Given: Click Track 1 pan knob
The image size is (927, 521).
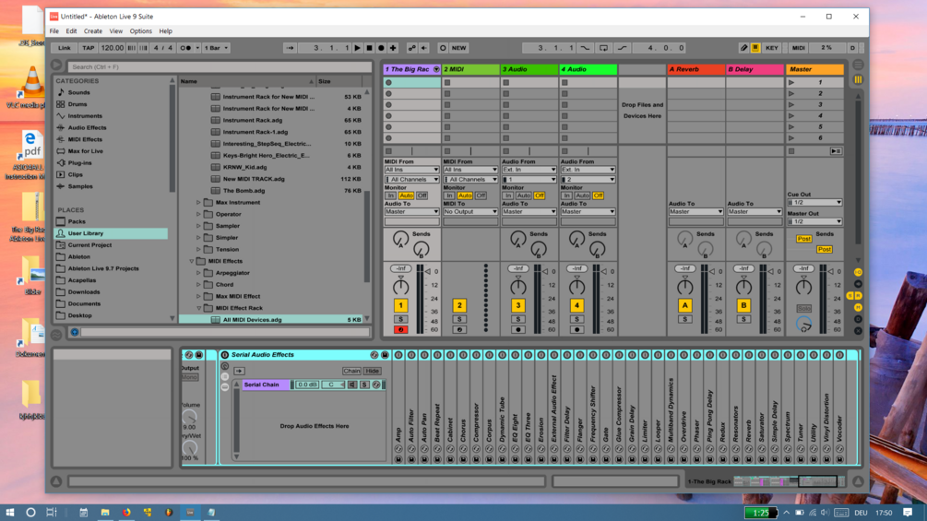Looking at the screenshot, I should point(400,287).
